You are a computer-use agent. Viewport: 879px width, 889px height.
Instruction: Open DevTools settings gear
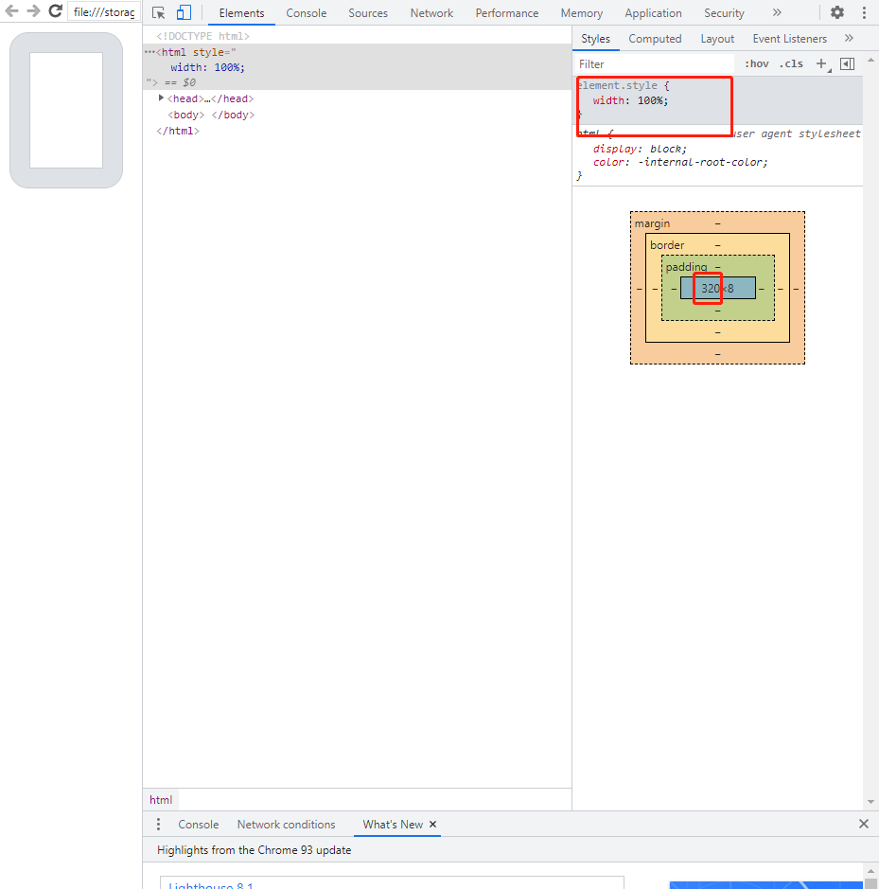[x=837, y=12]
